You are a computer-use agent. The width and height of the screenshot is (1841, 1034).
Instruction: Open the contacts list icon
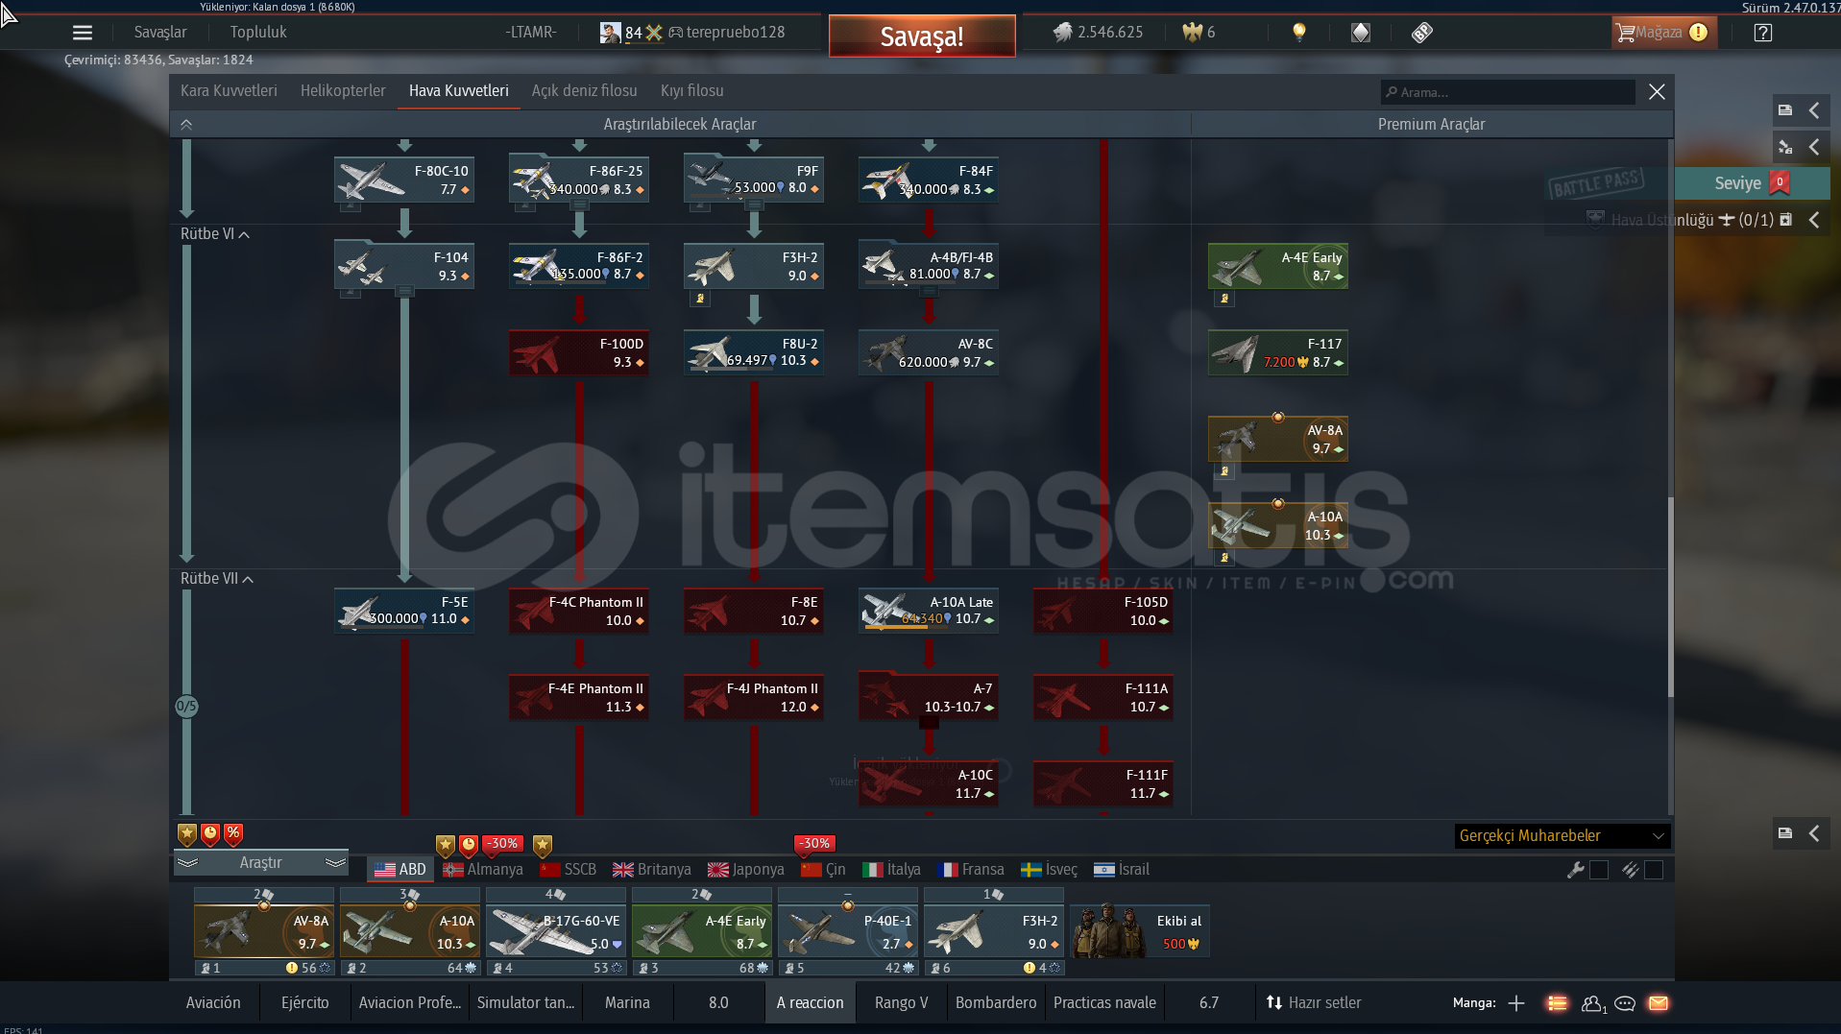[1593, 1003]
